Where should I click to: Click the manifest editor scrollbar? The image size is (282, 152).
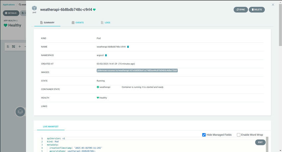coord(267,144)
